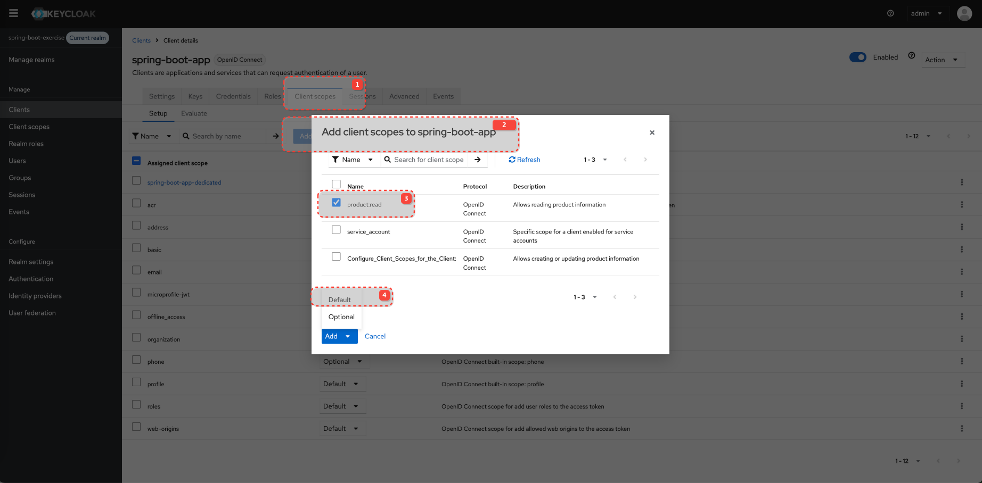The image size is (982, 483).
Task: Click the next page chevron in modal
Action: [x=645, y=160]
